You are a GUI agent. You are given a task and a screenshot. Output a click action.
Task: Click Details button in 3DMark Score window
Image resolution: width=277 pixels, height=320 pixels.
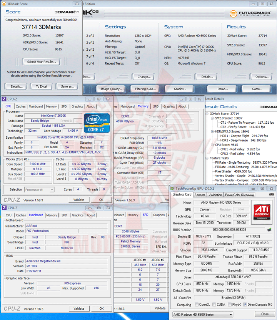pyautogui.click(x=17, y=86)
